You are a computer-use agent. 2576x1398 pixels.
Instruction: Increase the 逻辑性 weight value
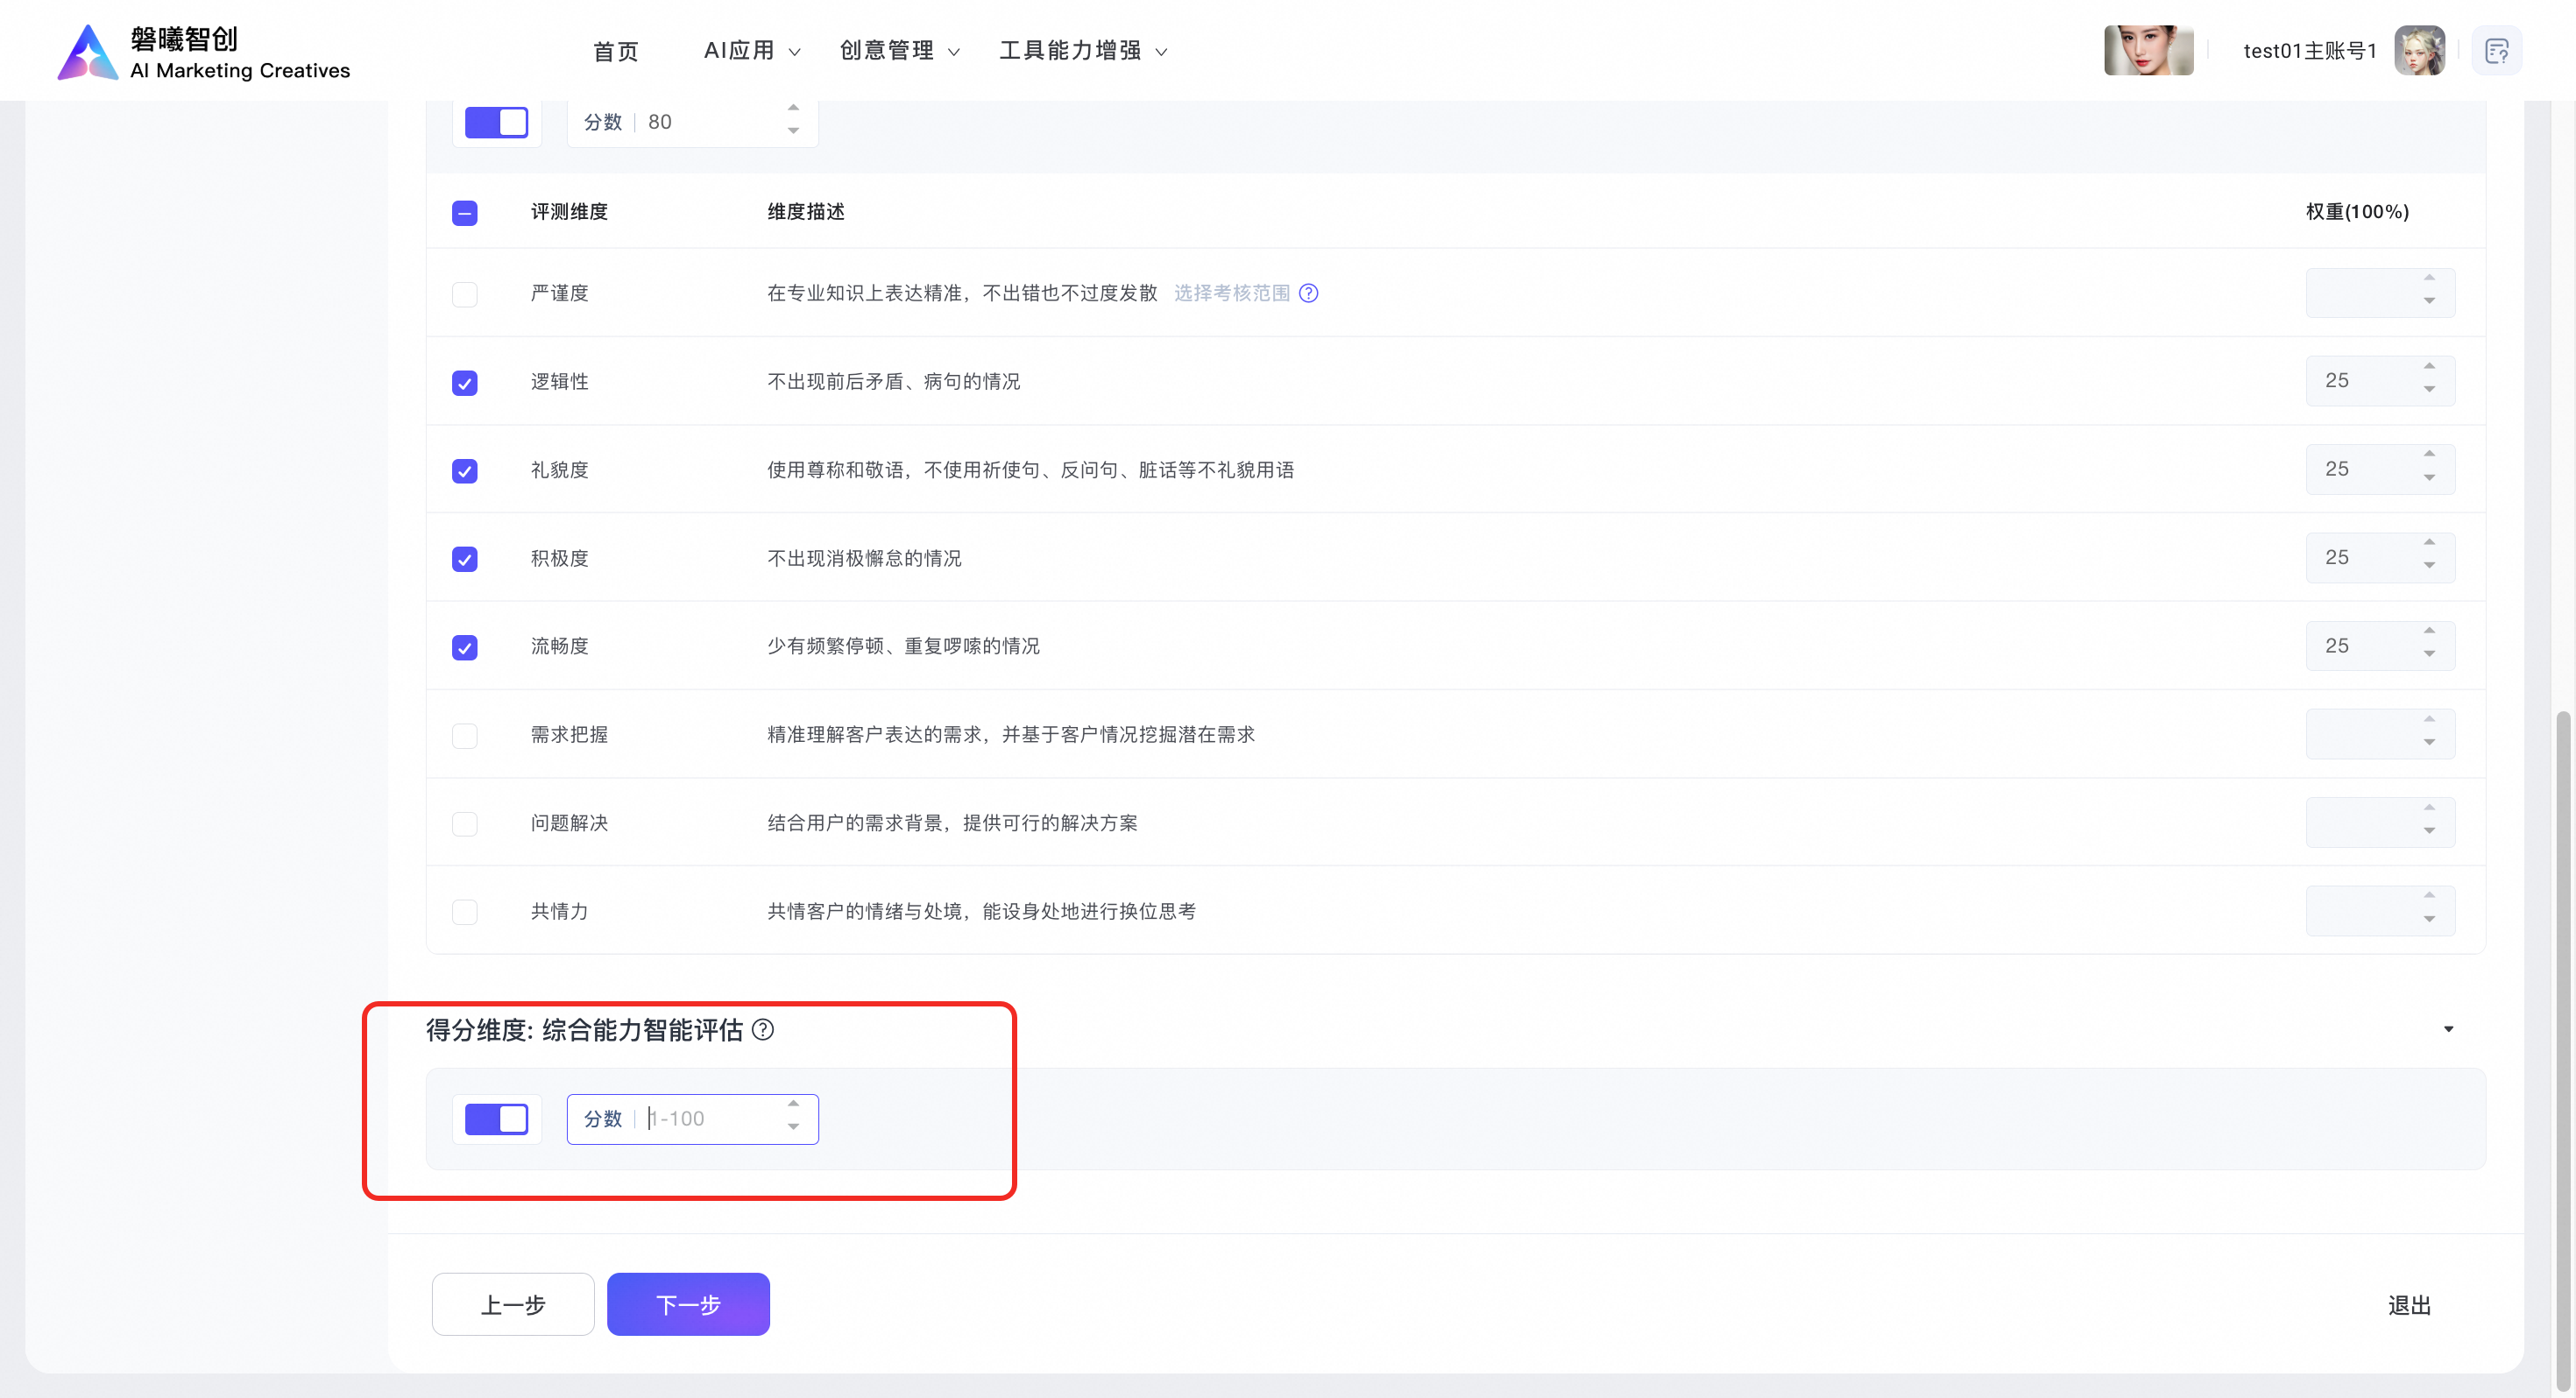pos(2429,367)
